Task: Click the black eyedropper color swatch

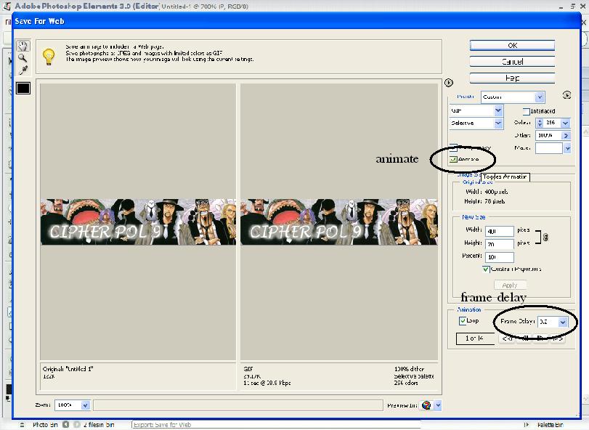Action: (23, 89)
